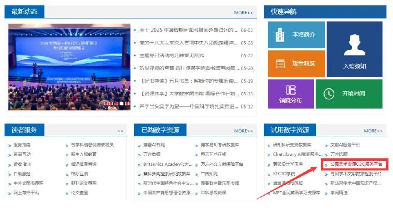
Task: Click the >> arrows in 读者服务 header
Action: point(120,131)
